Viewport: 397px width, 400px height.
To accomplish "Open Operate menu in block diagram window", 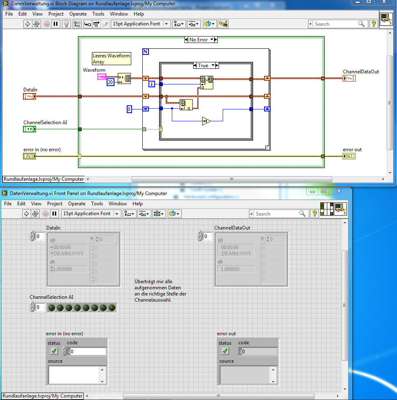I will point(78,14).
